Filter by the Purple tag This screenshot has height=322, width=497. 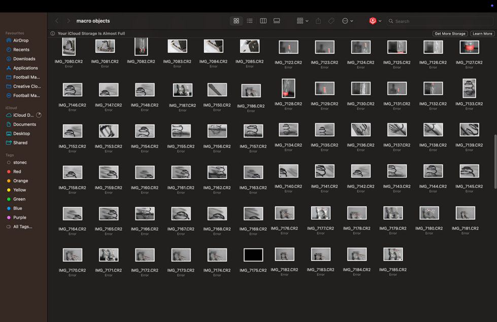19,217
